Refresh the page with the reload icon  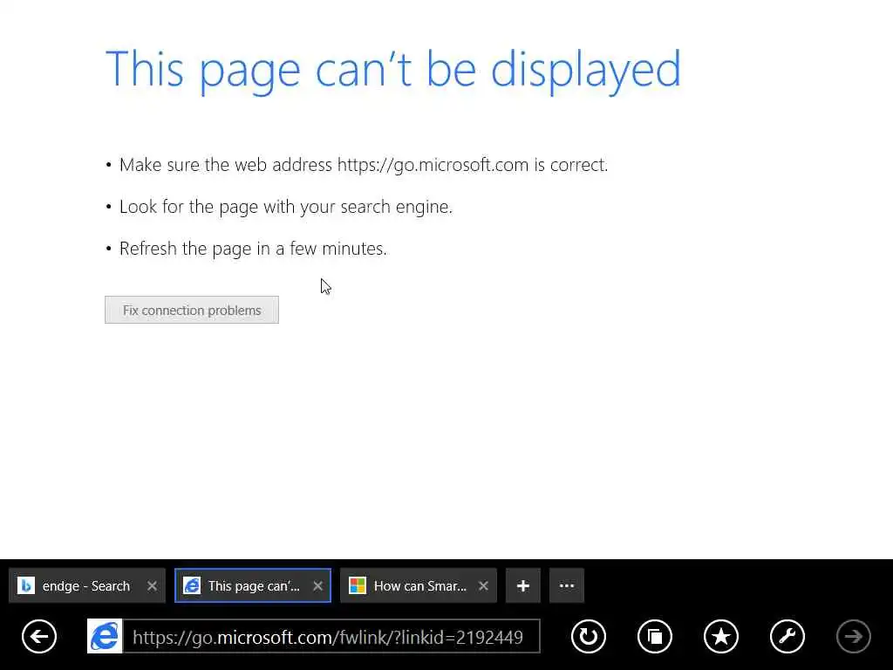click(x=589, y=636)
